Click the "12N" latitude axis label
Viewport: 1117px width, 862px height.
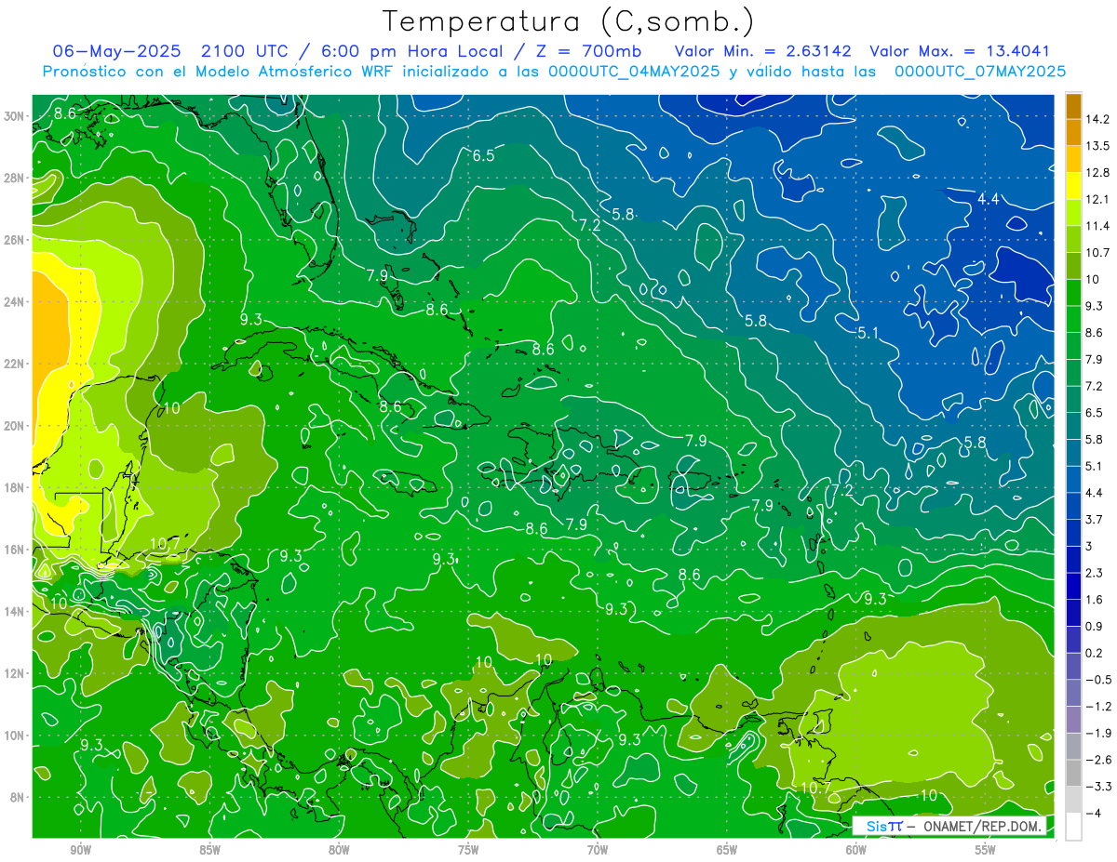[16, 673]
